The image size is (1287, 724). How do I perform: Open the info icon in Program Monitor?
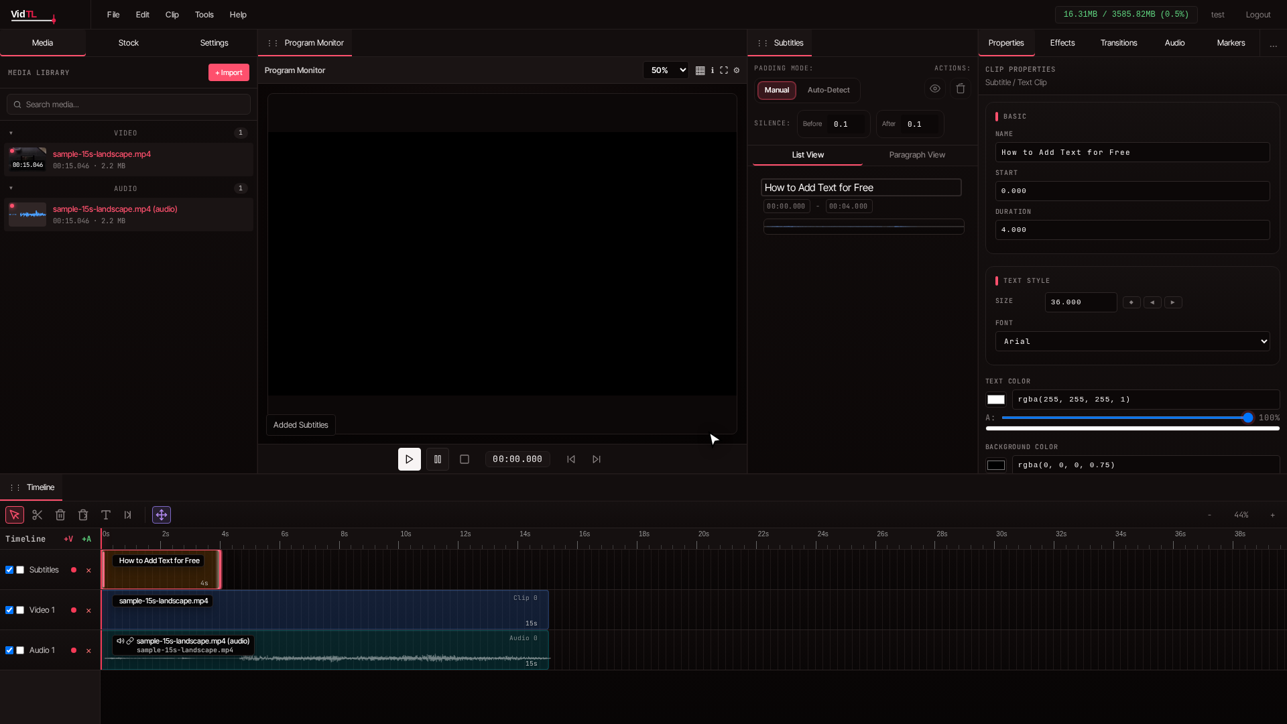point(712,70)
